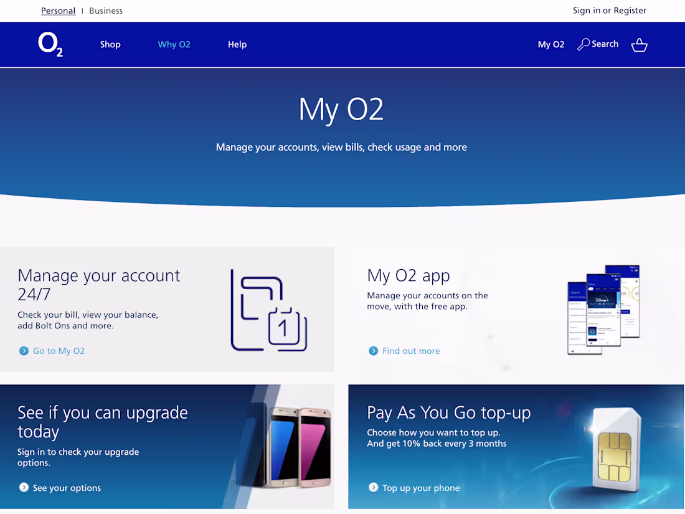Open the Shop menu
Screen dimensions: 685x514
click(x=110, y=44)
